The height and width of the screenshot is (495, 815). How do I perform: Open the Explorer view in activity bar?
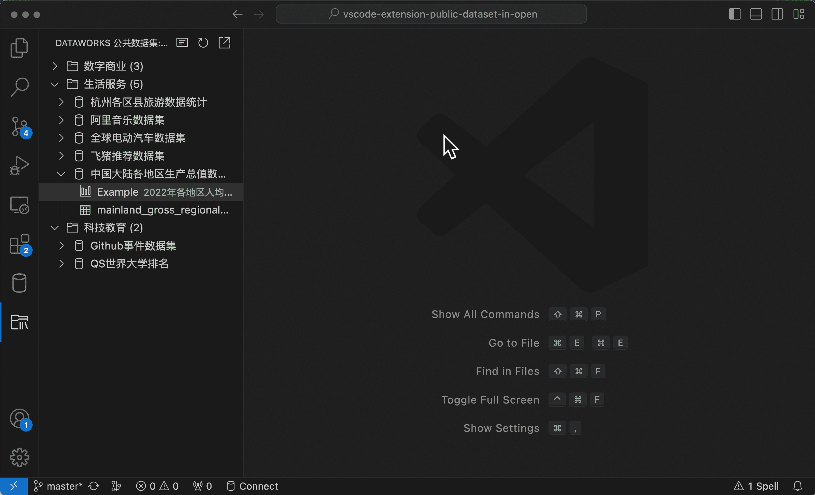pyautogui.click(x=19, y=48)
